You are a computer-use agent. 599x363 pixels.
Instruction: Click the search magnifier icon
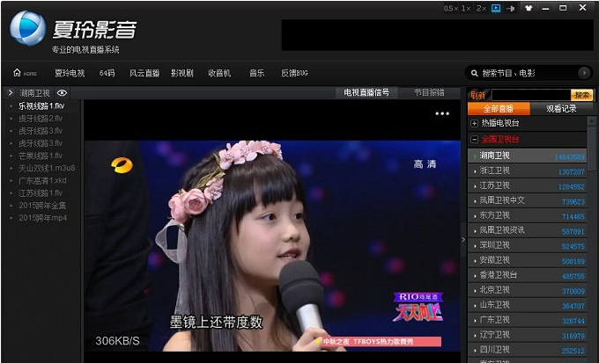[475, 73]
